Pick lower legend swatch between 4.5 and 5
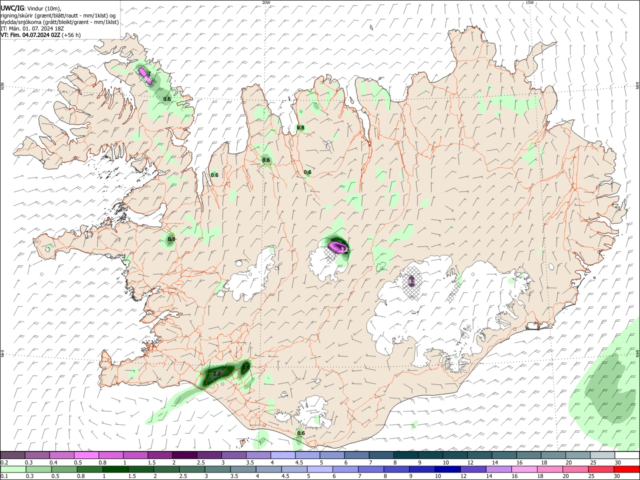 point(294,469)
